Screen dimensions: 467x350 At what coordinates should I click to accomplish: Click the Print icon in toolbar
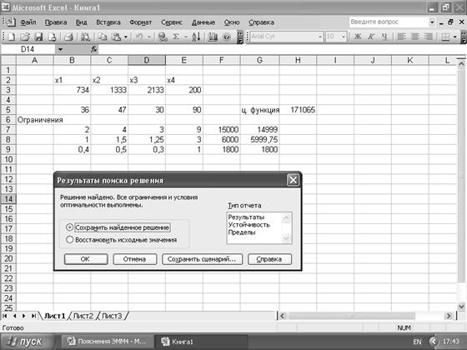[x=68, y=37]
